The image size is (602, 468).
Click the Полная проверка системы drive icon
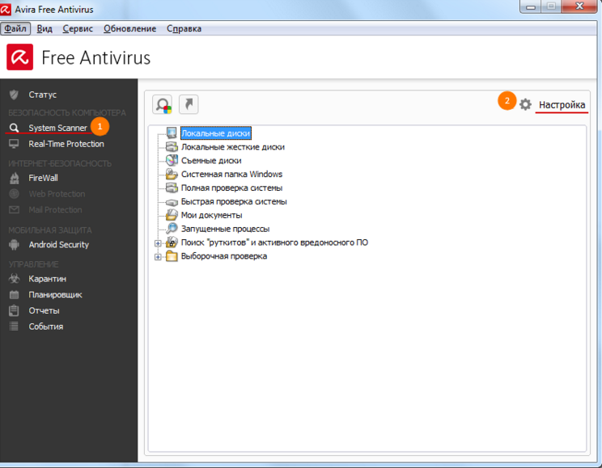point(172,188)
